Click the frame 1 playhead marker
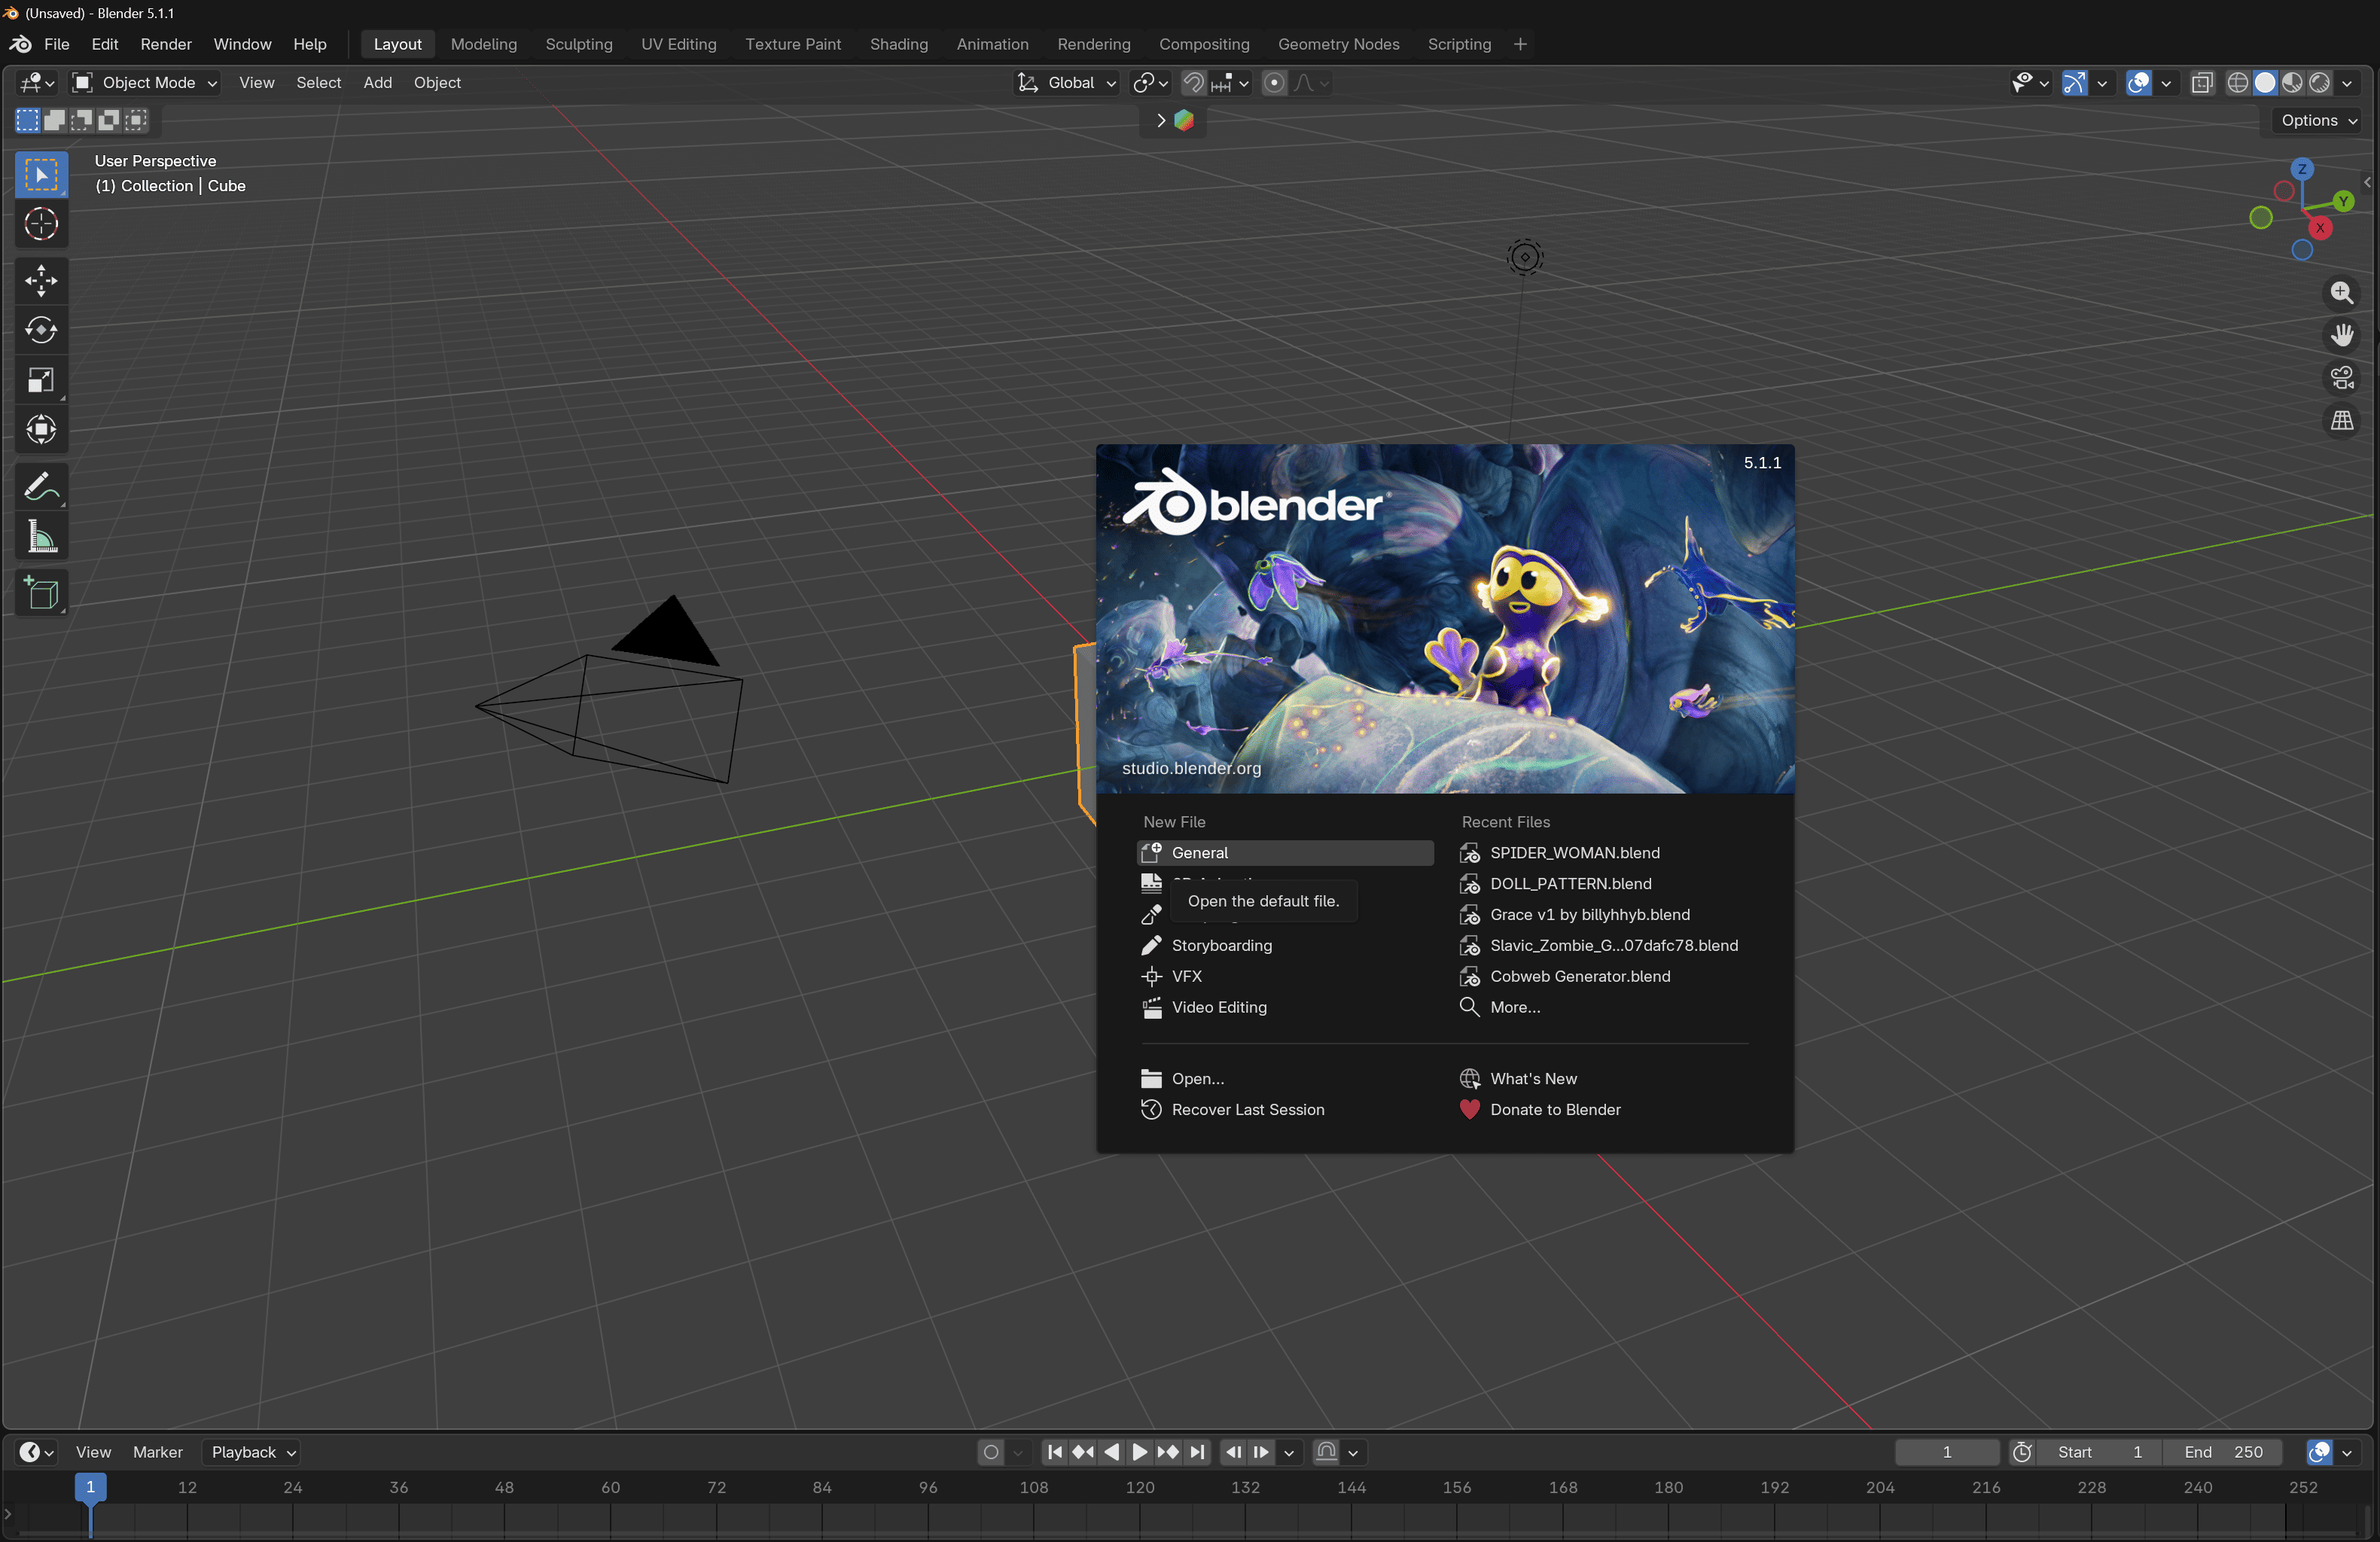 (90, 1487)
